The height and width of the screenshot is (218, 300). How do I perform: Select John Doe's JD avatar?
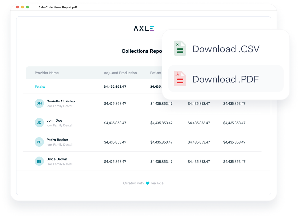tap(39, 123)
